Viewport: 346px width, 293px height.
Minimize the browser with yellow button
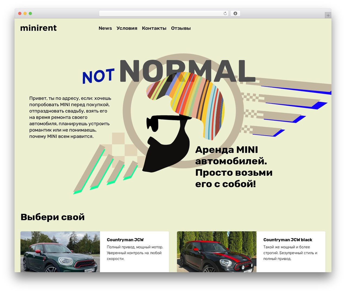[x=25, y=14]
